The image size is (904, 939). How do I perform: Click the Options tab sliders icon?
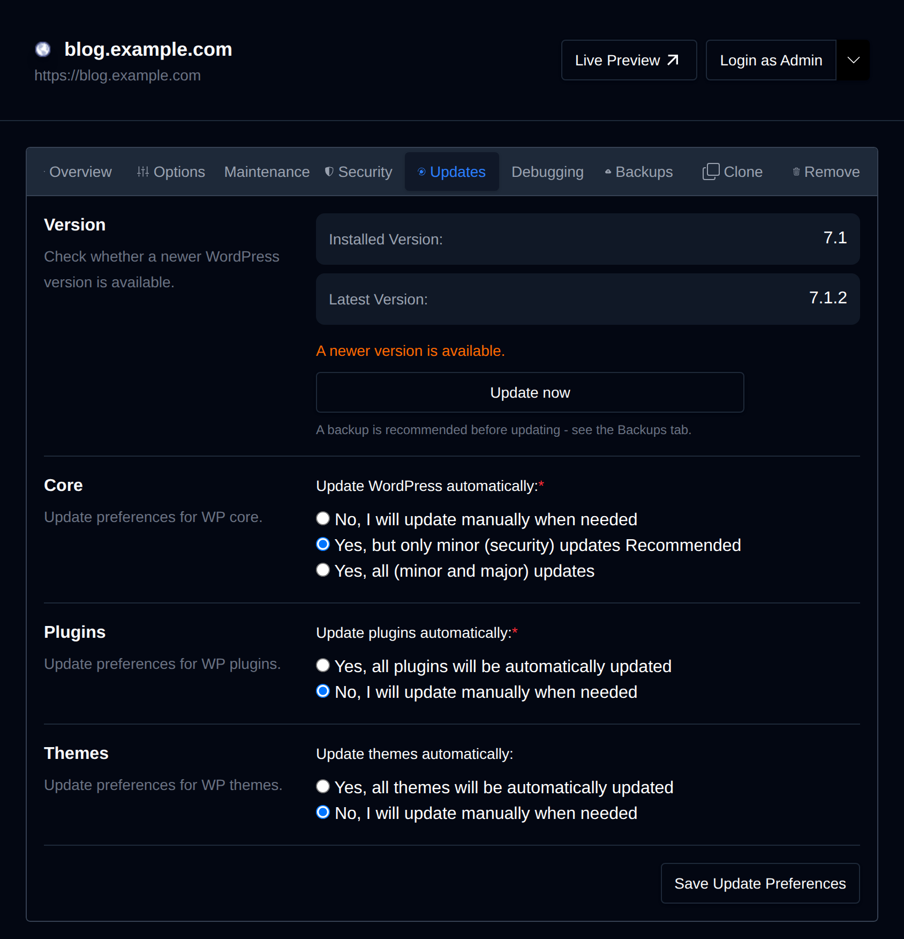click(142, 172)
